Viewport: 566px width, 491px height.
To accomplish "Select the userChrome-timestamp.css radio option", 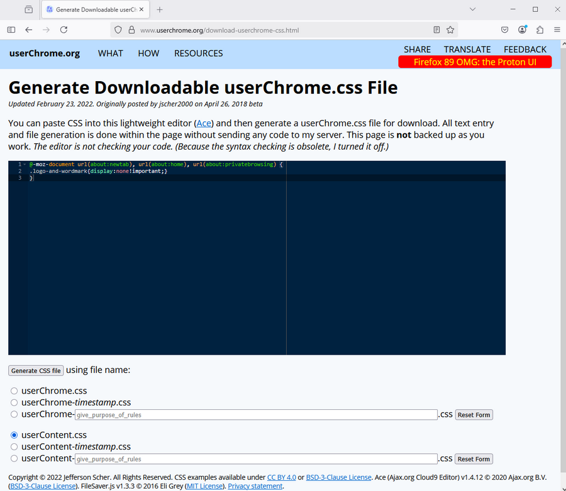I will 14,403.
